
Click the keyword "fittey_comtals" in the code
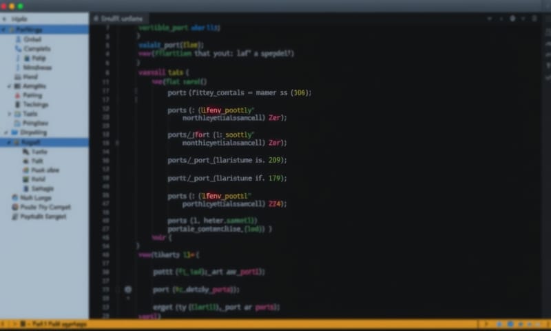tap(218, 93)
